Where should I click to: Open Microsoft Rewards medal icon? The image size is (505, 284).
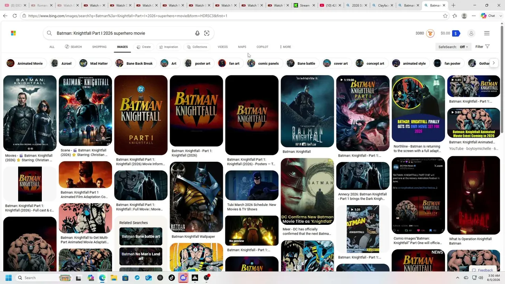coord(430,33)
